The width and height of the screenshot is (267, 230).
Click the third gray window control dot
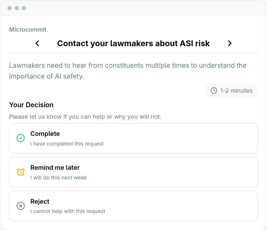tap(24, 8)
